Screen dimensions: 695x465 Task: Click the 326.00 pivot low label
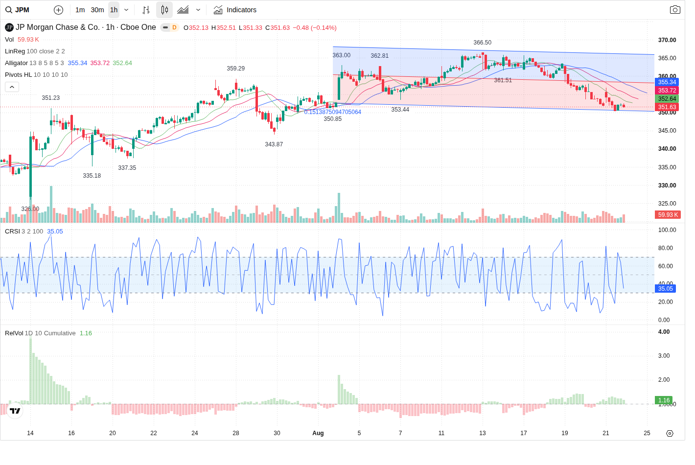(30, 209)
